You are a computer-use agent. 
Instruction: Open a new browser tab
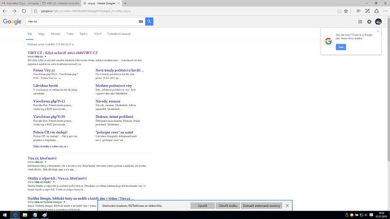[x=125, y=3]
